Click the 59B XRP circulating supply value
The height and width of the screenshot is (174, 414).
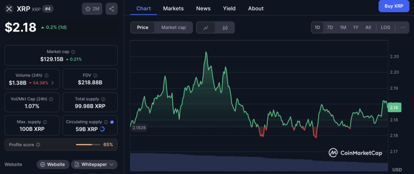click(87, 129)
